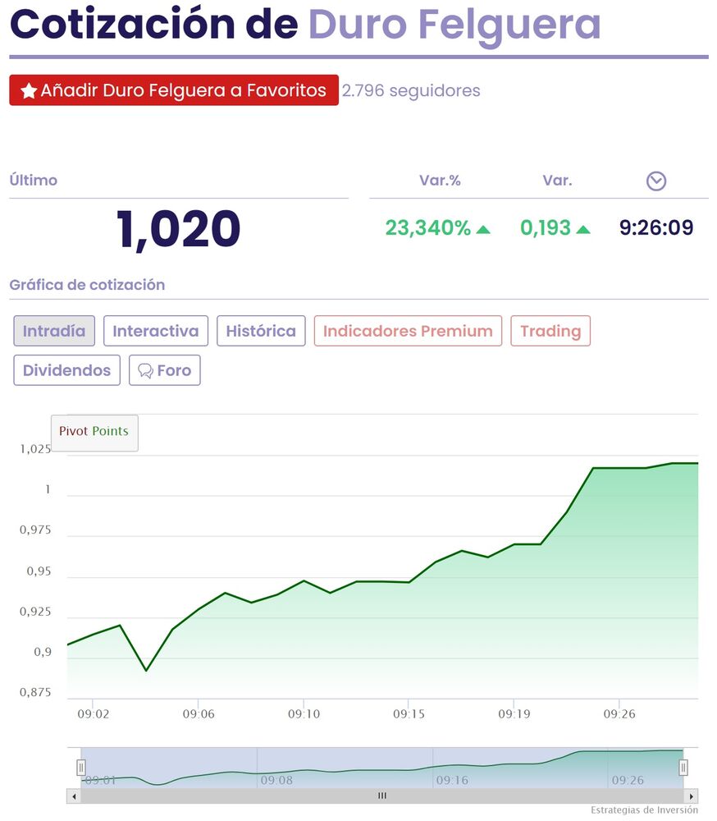Go to the Trading tab
This screenshot has width=717, height=821.
click(550, 332)
